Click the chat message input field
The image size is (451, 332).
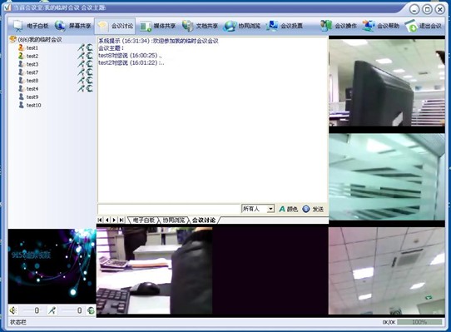pos(169,209)
